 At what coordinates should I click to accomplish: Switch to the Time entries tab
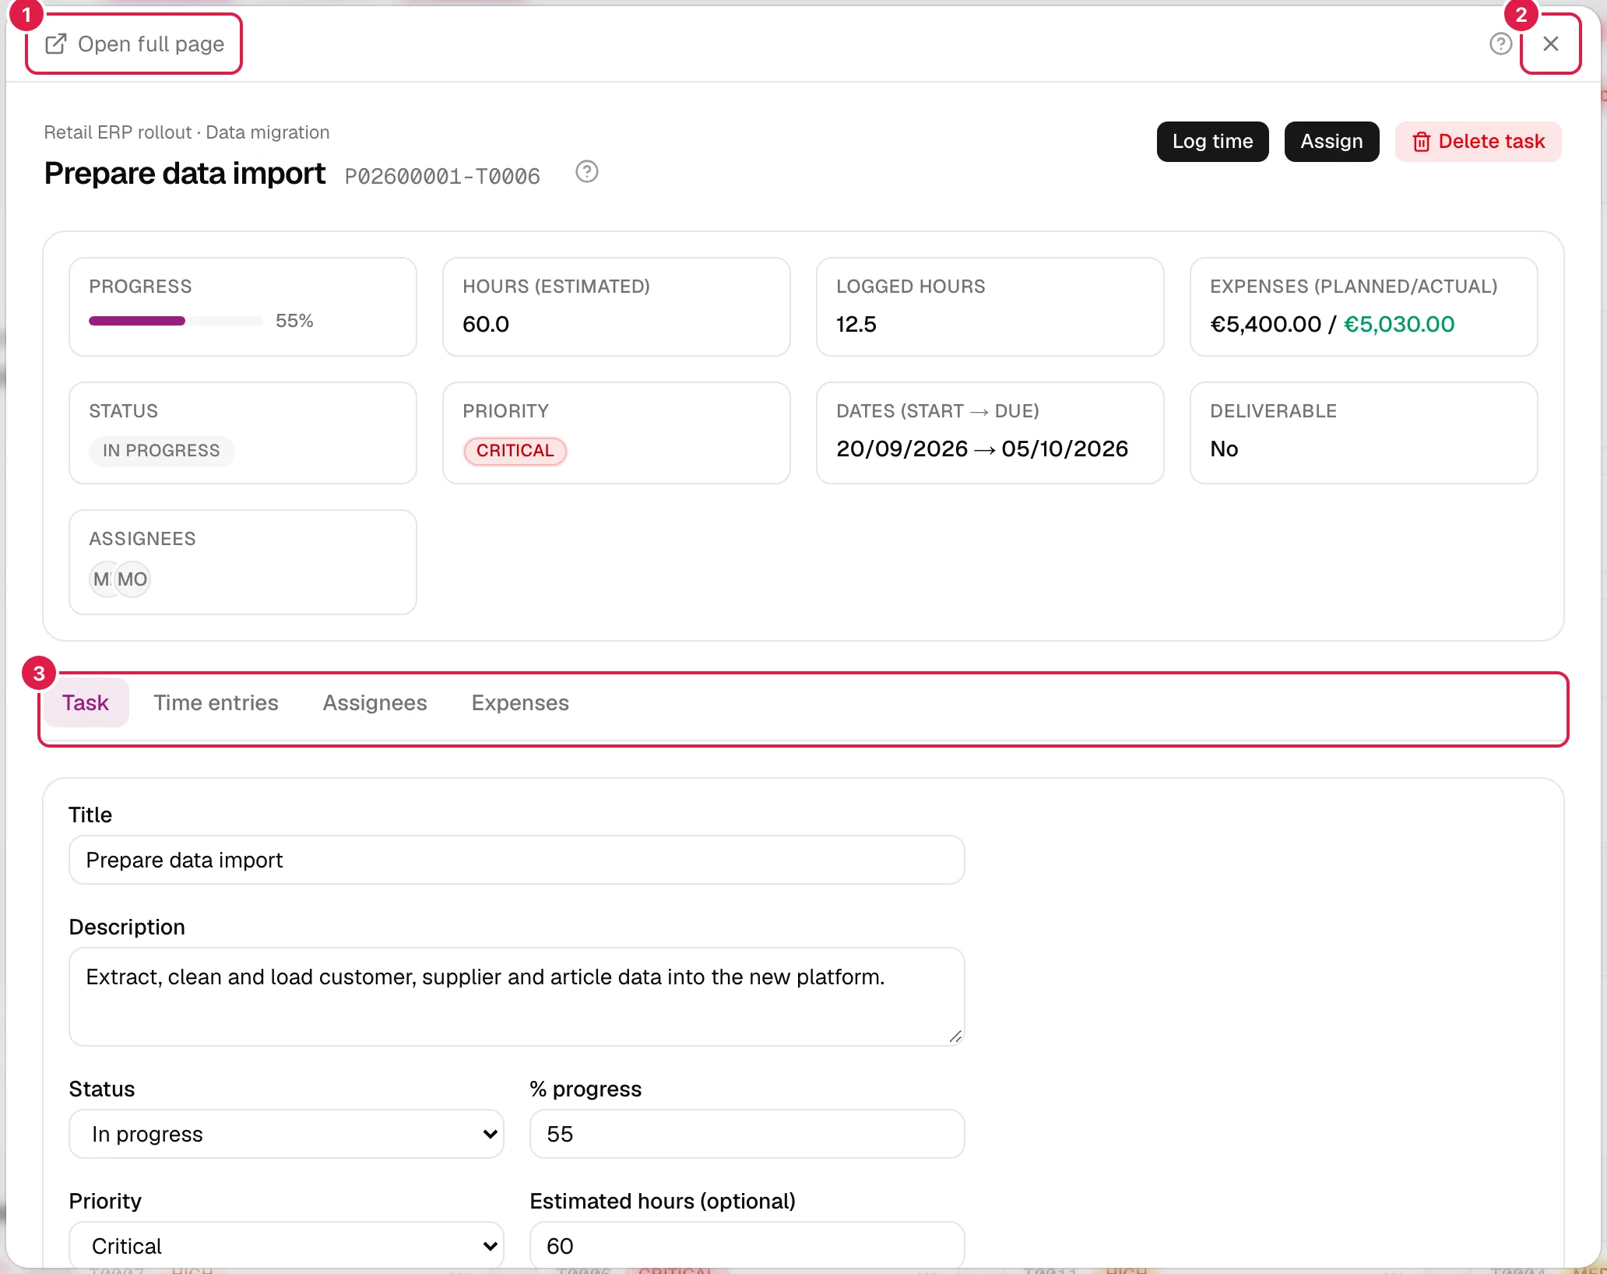[x=216, y=703]
